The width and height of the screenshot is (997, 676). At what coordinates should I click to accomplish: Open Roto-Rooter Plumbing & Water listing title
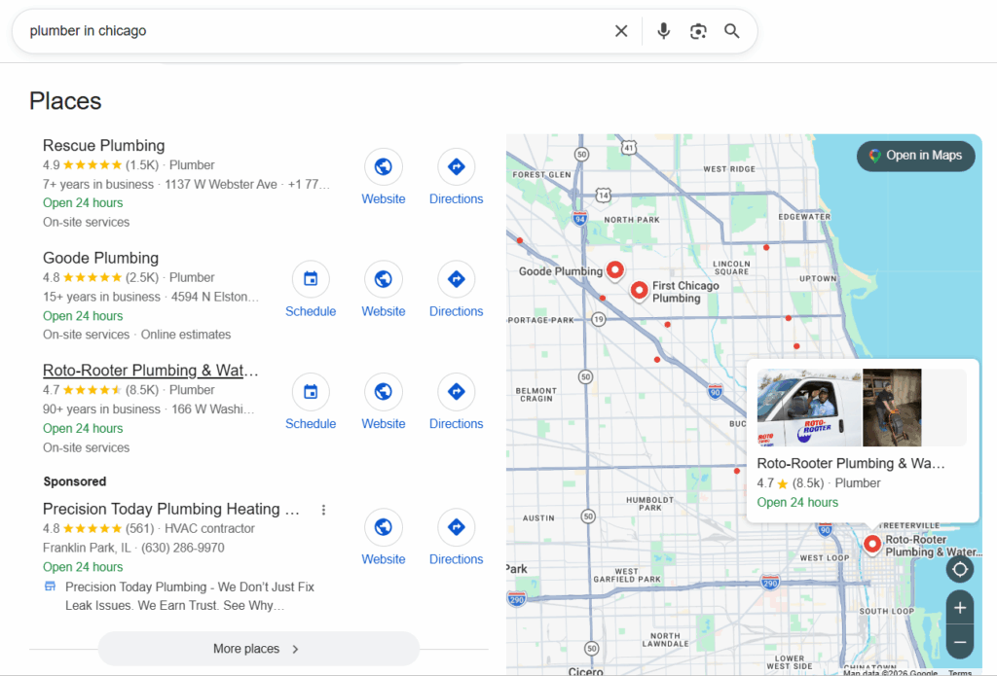(x=151, y=371)
